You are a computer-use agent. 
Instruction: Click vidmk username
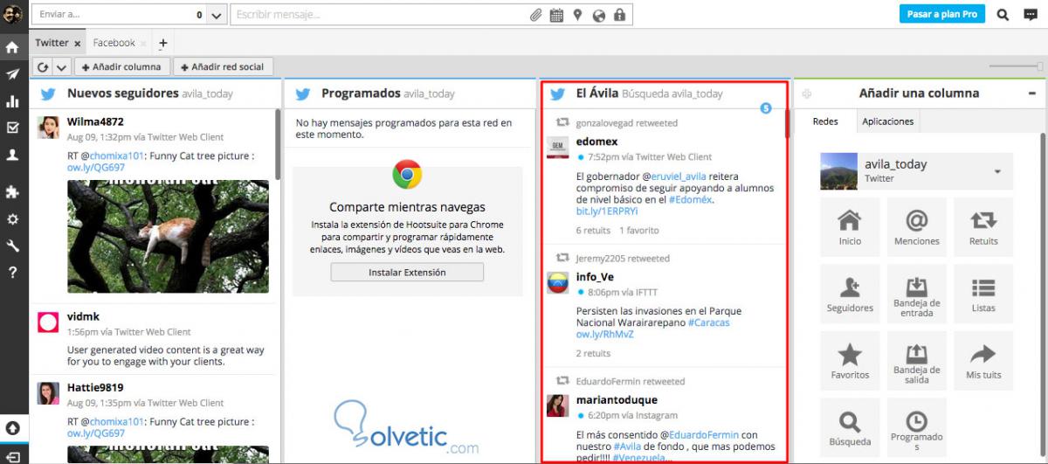(85, 317)
